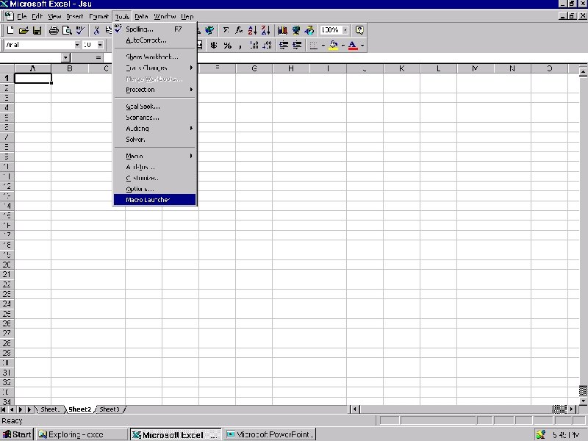Choose Add-Ins in Tools menu
Viewport: 588px width, 441px height.
click(154, 168)
